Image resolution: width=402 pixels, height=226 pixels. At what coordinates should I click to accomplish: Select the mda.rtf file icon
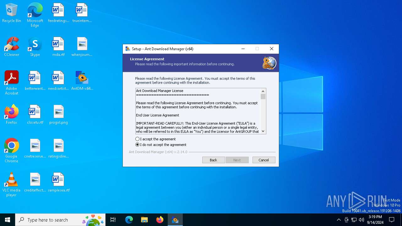point(58,47)
